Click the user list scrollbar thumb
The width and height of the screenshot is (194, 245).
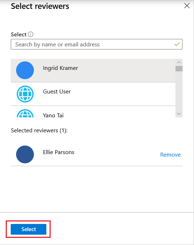pyautogui.click(x=179, y=68)
